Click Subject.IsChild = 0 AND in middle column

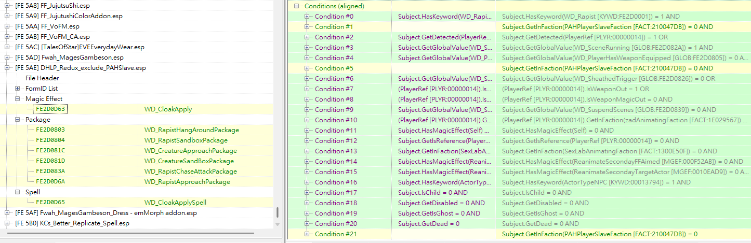[433, 193]
